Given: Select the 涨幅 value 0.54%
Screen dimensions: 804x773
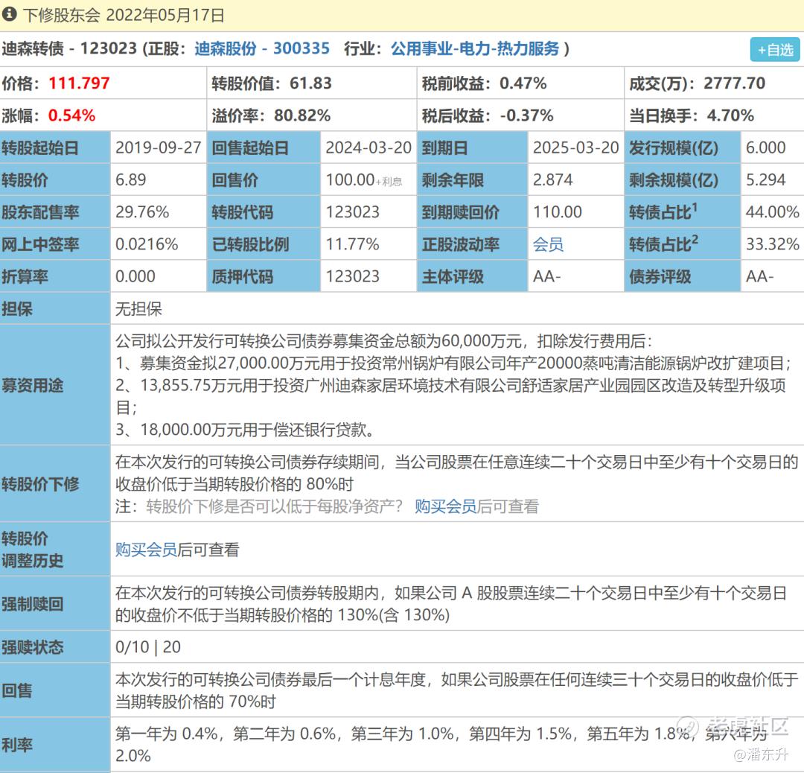Looking at the screenshot, I should [71, 115].
